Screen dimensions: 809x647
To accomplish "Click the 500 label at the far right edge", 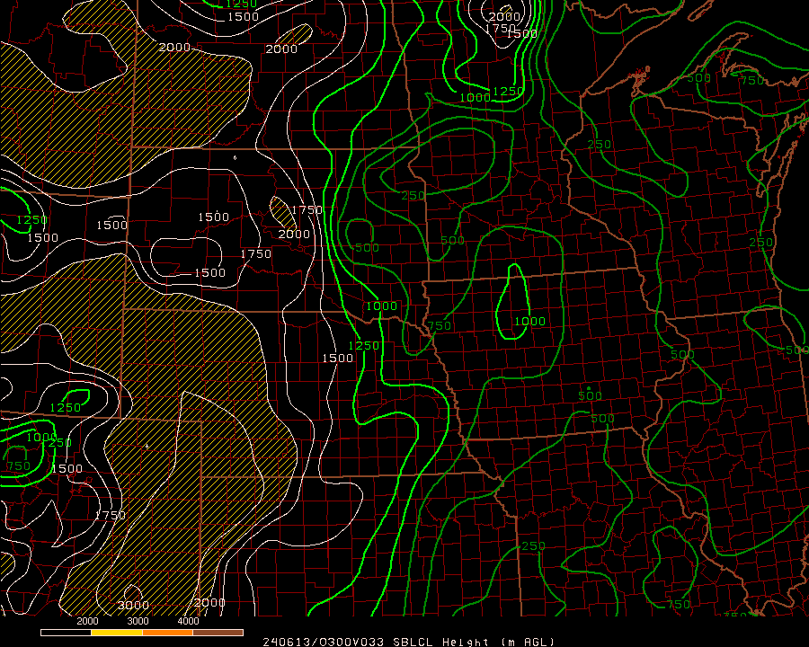I will (796, 350).
